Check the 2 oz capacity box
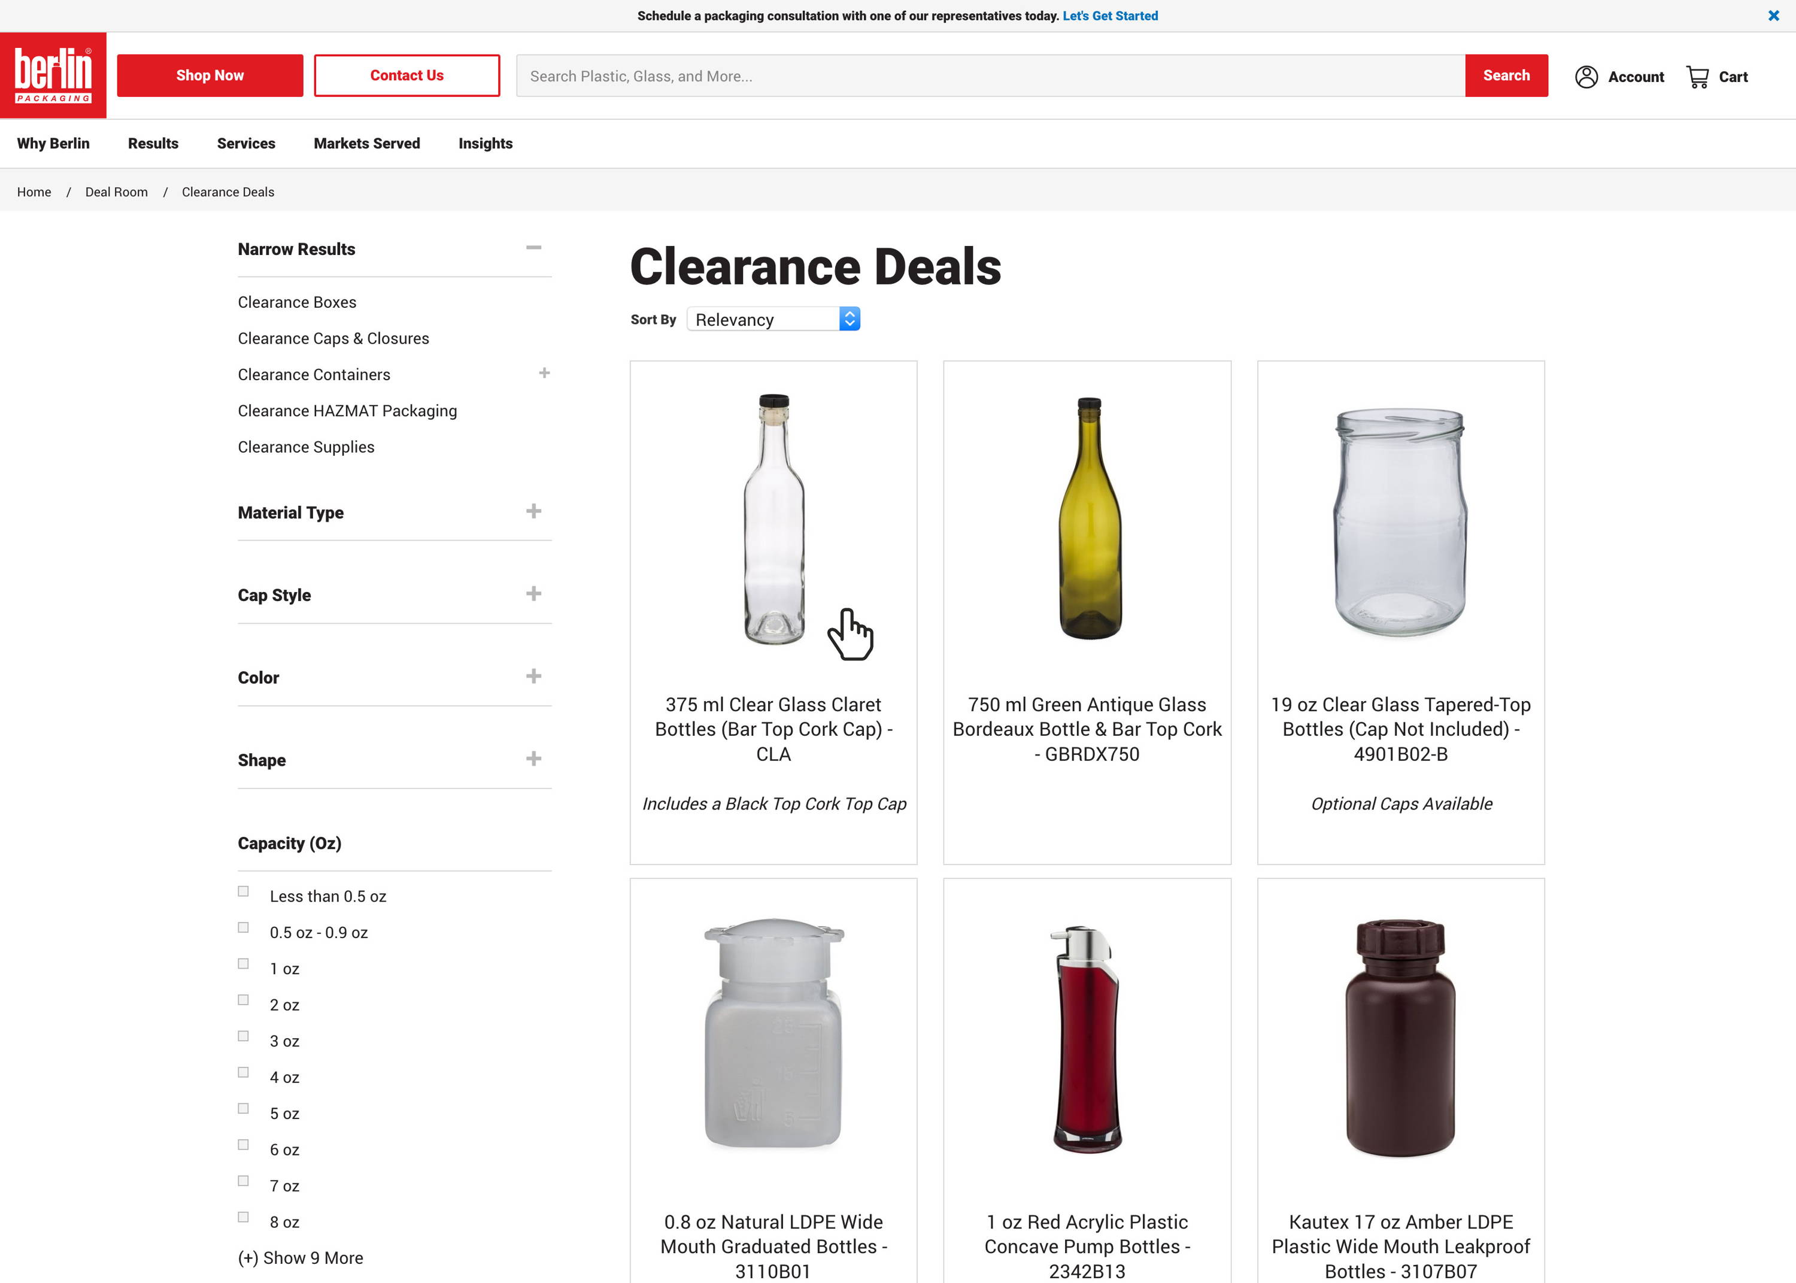Image resolution: width=1796 pixels, height=1283 pixels. 243,1000
